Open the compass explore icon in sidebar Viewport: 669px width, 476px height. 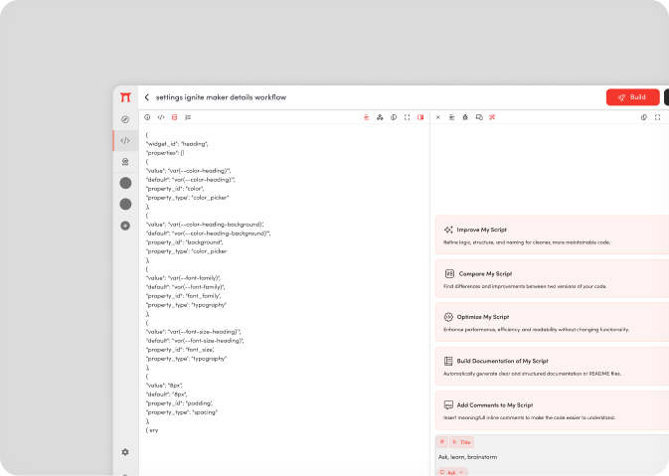tap(125, 119)
